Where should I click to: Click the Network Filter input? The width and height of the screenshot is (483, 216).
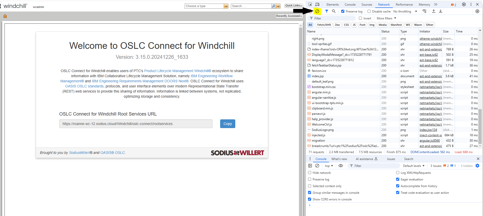click(x=331, y=18)
